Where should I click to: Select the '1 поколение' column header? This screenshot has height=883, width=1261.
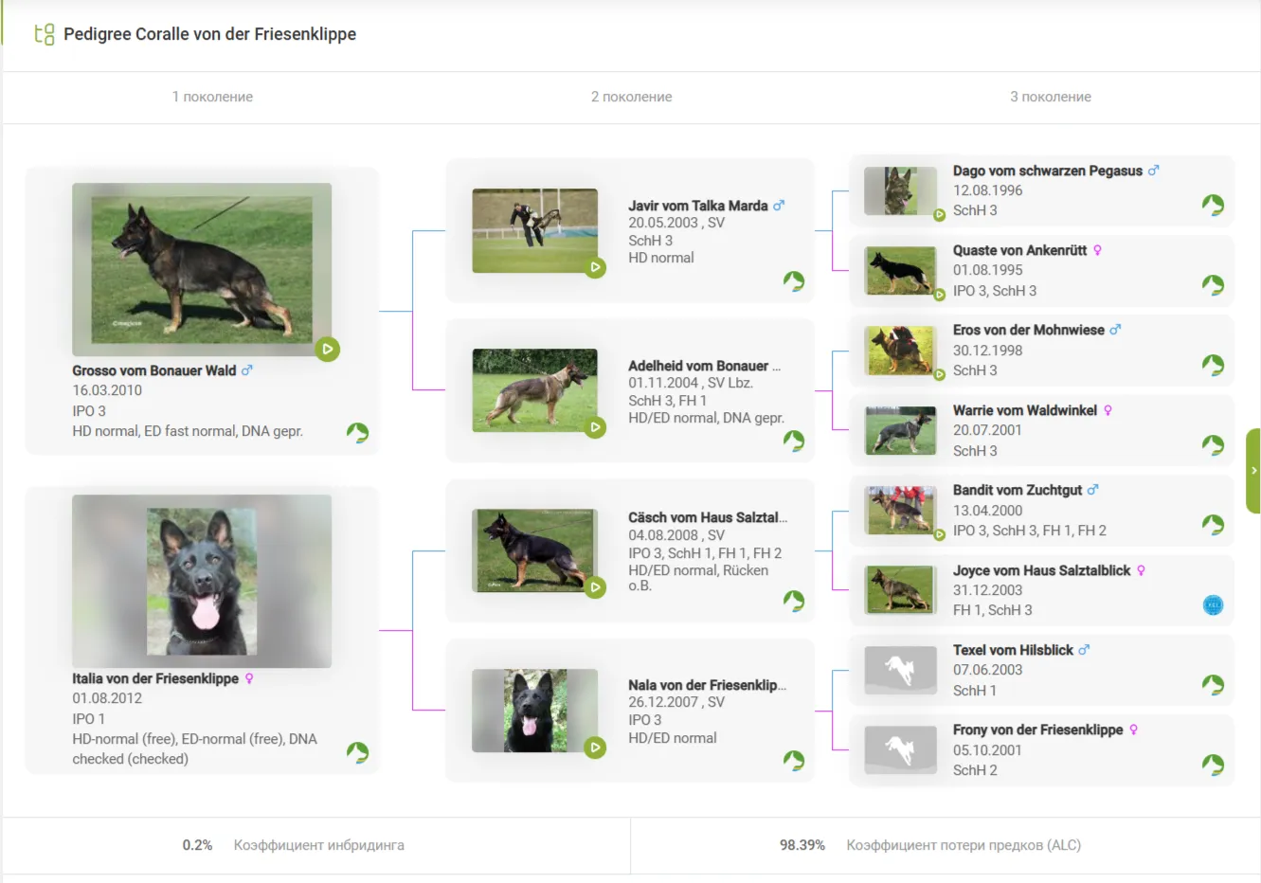[x=212, y=97]
